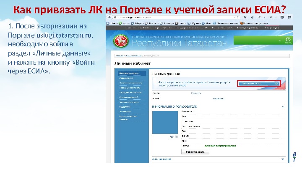
Task: Reload the page with the refresh icon
Action: [x=238, y=17]
